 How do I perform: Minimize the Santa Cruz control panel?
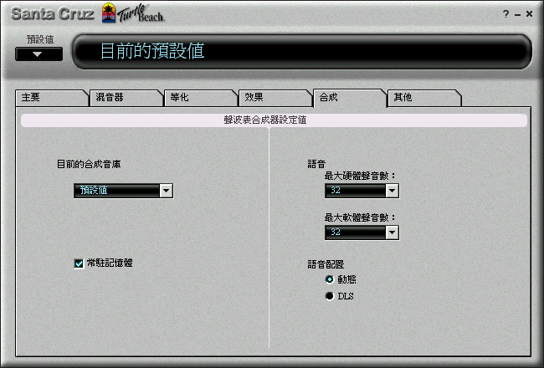click(517, 14)
